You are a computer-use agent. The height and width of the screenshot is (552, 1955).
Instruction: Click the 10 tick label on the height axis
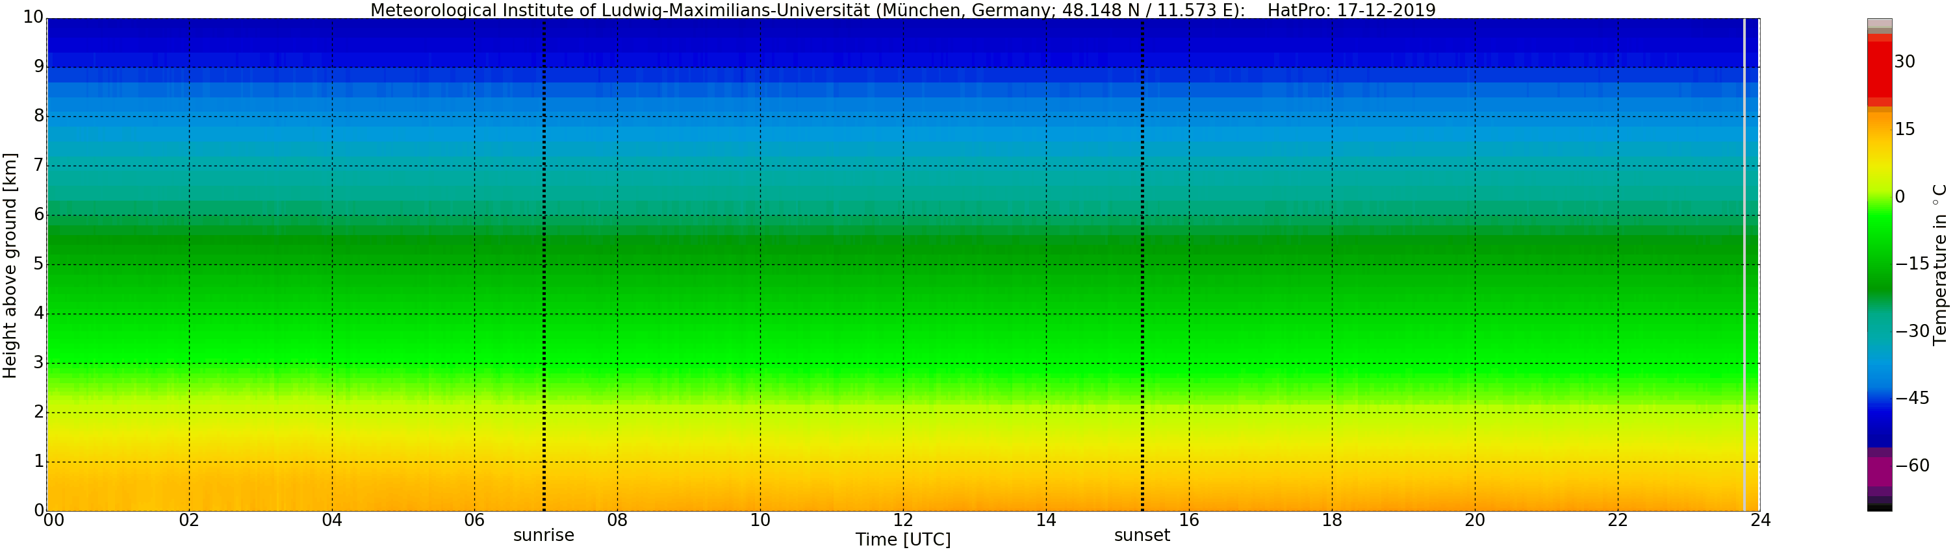tap(32, 18)
